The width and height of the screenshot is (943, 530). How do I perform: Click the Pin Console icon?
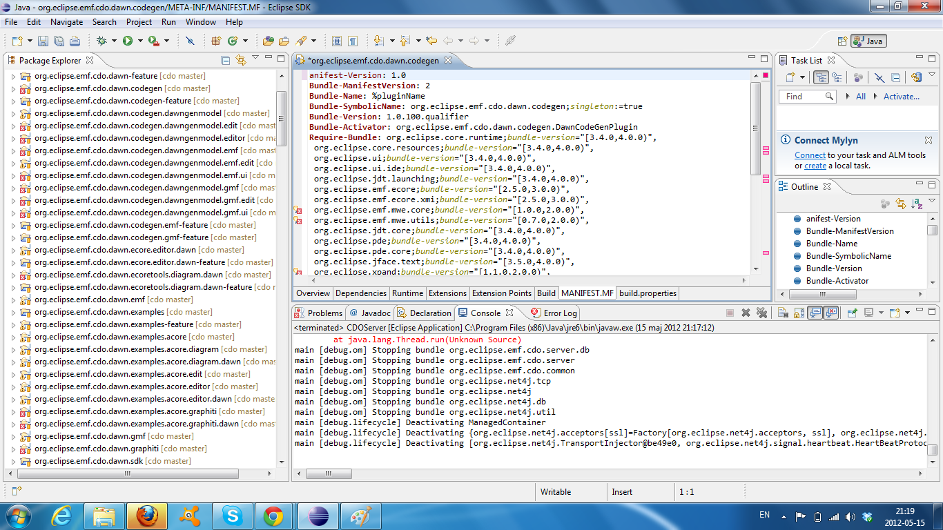coord(853,313)
